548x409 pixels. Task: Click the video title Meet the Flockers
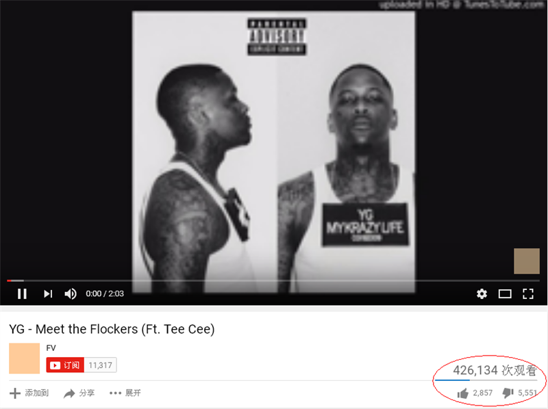(112, 329)
